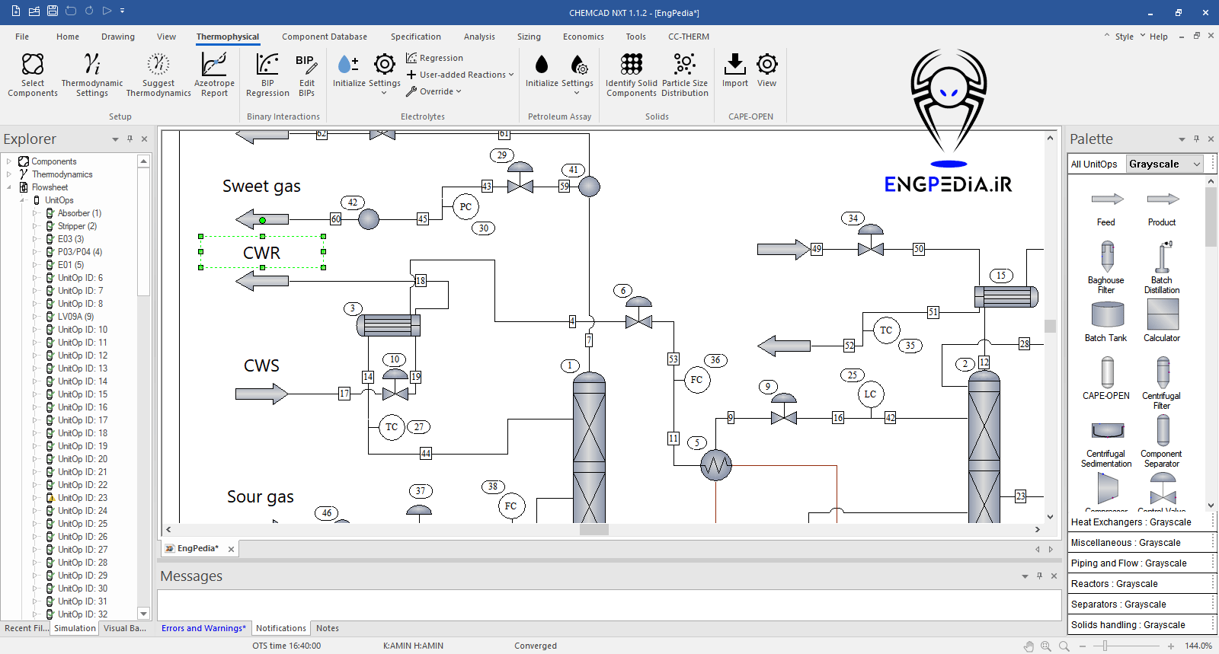View CAPE-OPEN settings
This screenshot has width=1219, height=654.
(766, 71)
